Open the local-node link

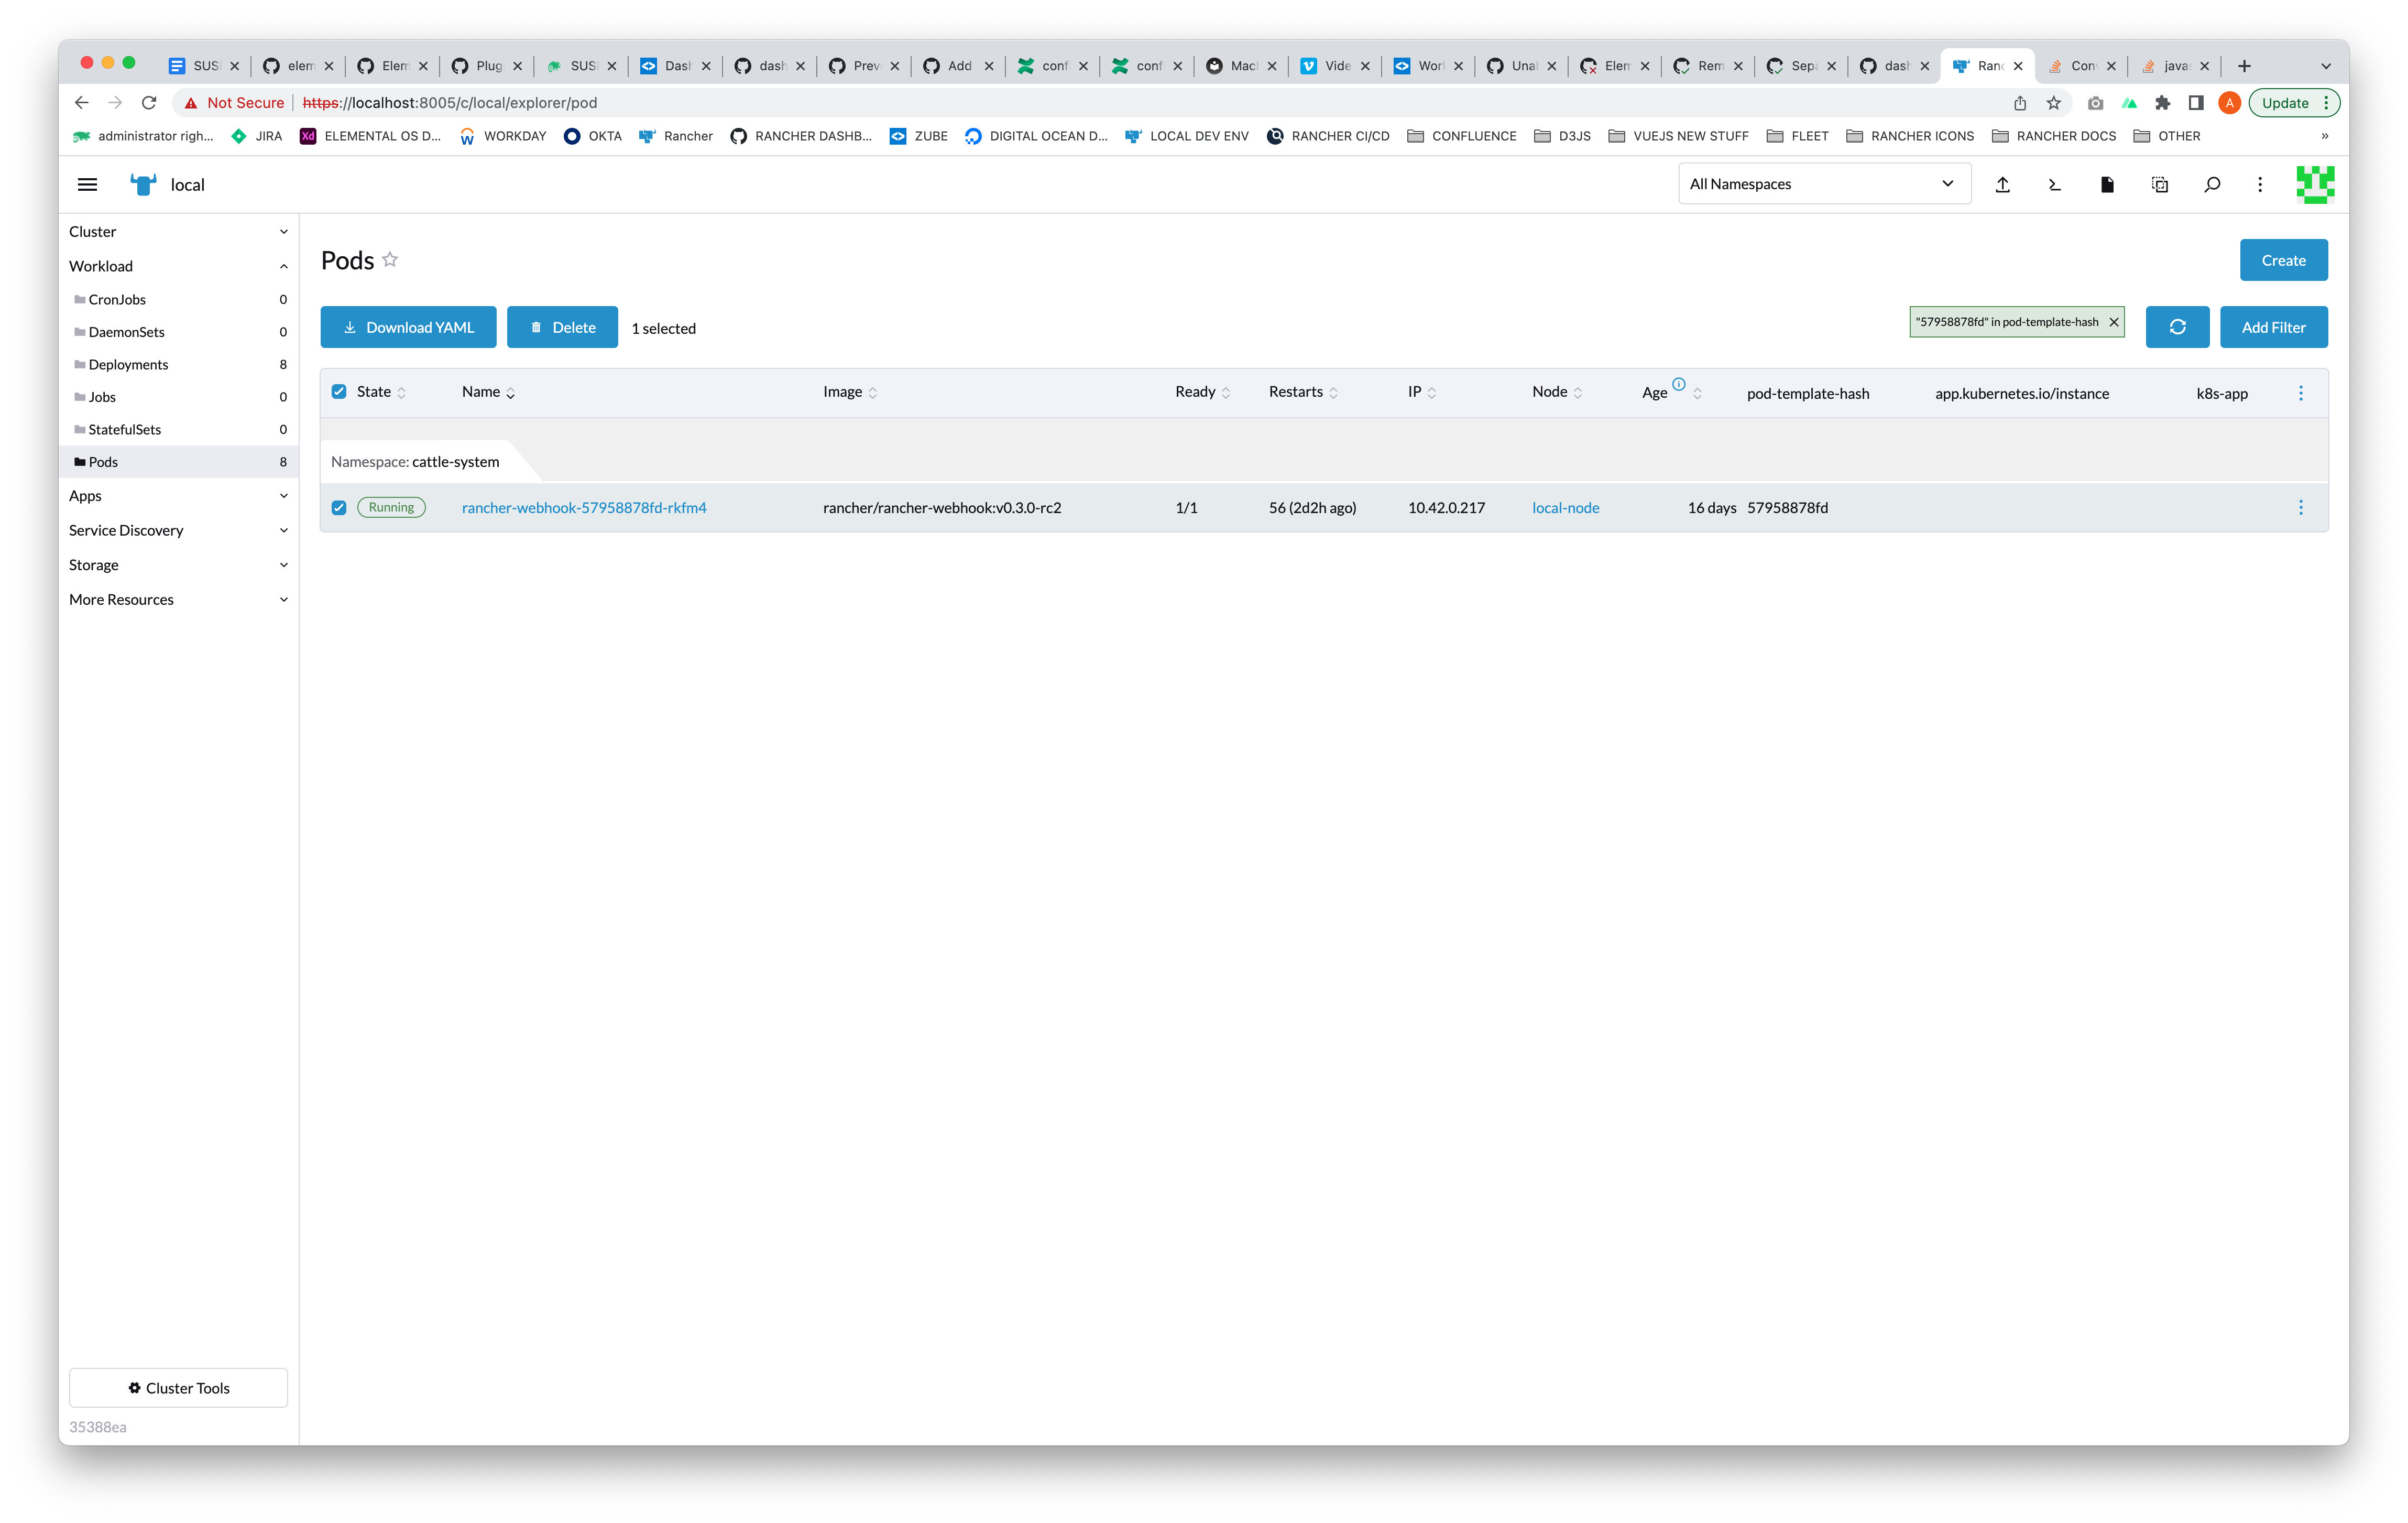click(x=1565, y=507)
